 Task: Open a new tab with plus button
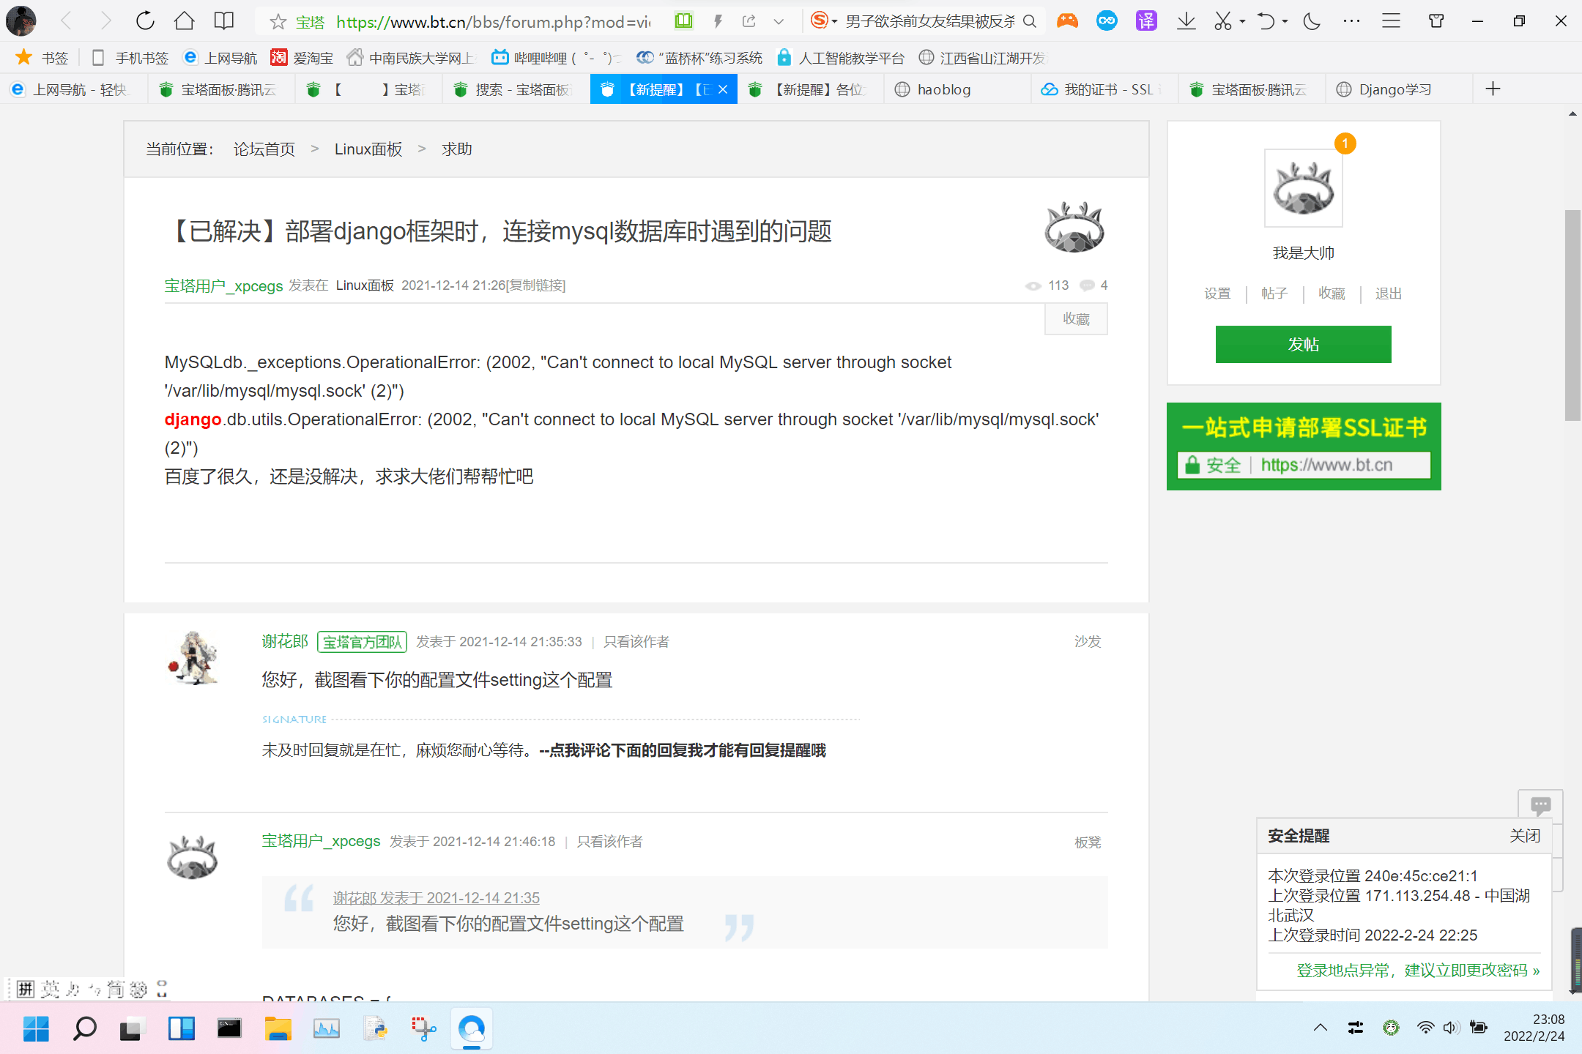click(1493, 89)
